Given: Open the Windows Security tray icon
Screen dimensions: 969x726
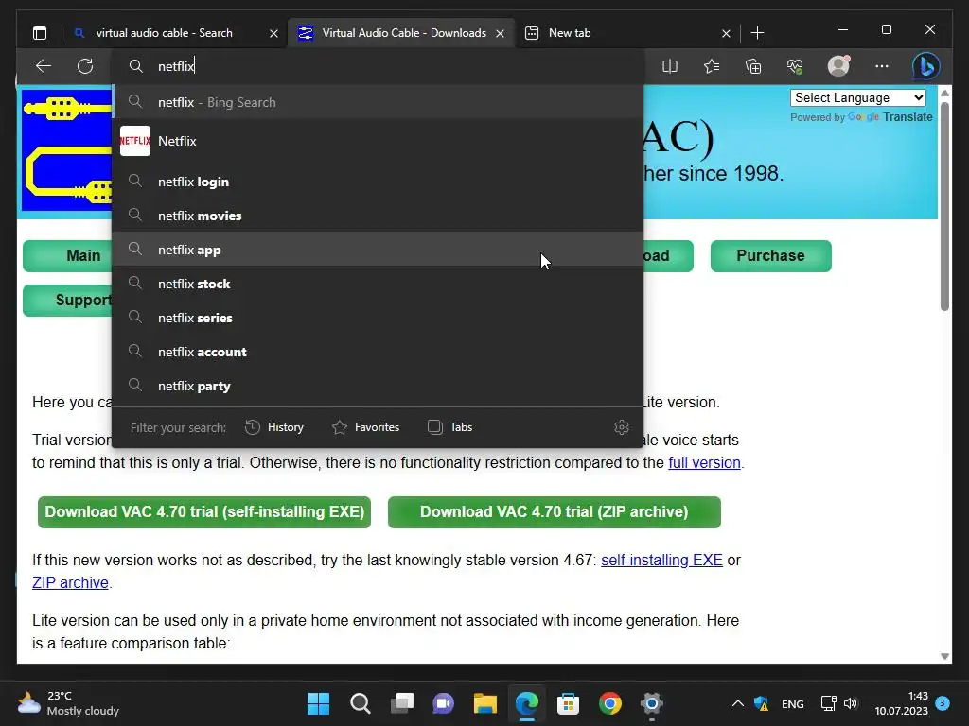Looking at the screenshot, I should point(762,703).
